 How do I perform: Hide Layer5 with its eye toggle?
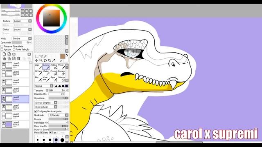point(3,64)
